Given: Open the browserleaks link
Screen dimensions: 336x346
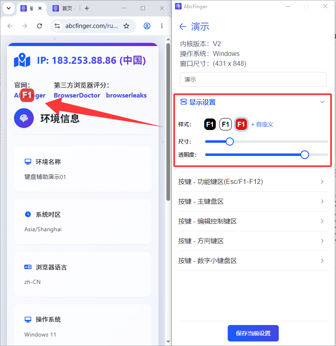Looking at the screenshot, I should (126, 95).
